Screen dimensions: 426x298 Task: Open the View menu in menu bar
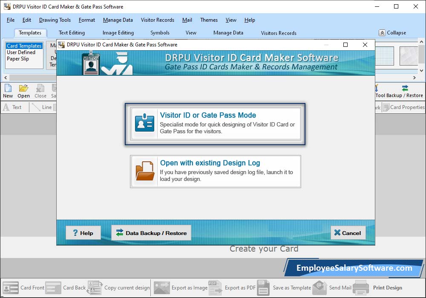[x=231, y=20]
